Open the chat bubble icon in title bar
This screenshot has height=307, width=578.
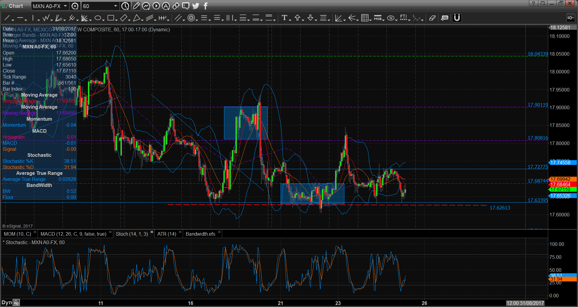tap(186, 6)
